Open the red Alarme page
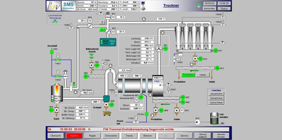This screenshot has width=282, height=140. [x=74, y=136]
